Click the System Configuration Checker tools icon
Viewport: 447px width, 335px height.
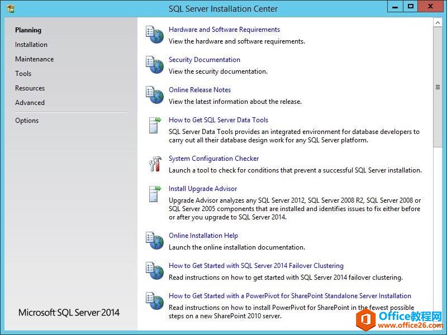pyautogui.click(x=154, y=164)
